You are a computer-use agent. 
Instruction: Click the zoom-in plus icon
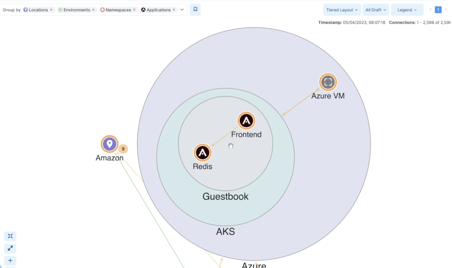(x=10, y=260)
